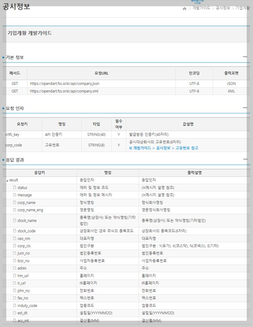Collapse the 요청 인자 section
Viewport: 253px width, 327px height.
coord(245,107)
